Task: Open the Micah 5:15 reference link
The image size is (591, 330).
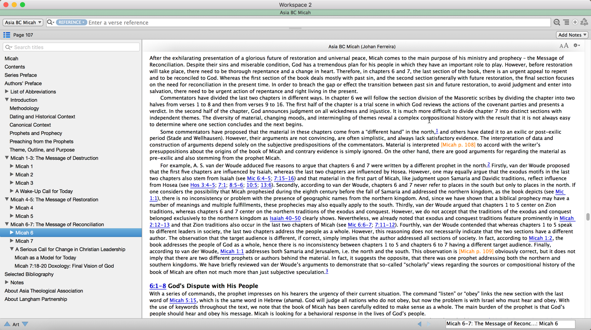Action: pyautogui.click(x=183, y=301)
